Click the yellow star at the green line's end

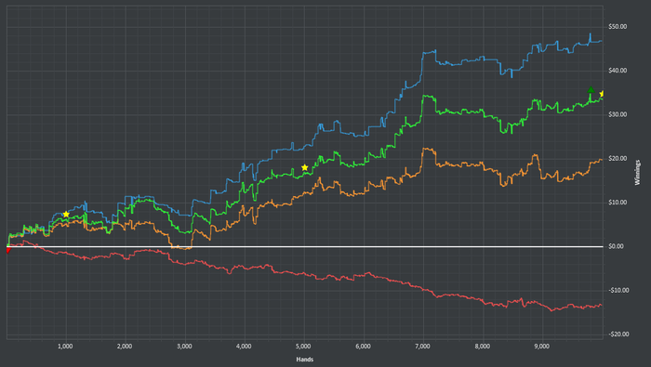point(602,94)
